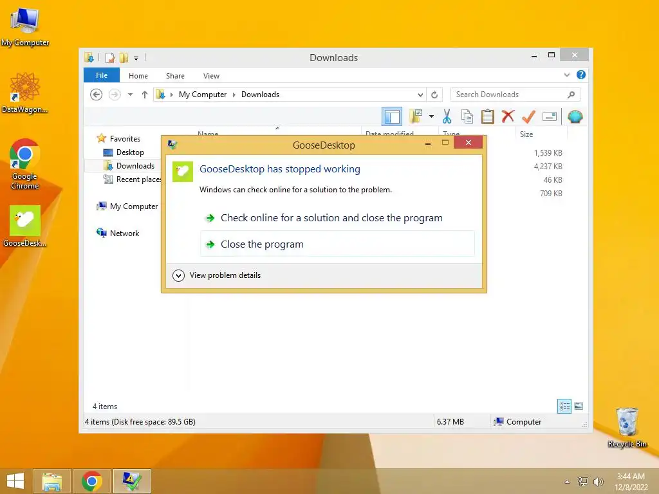The height and width of the screenshot is (494, 659).
Task: Close the GooseDesktop error dialog
Action: (469, 142)
